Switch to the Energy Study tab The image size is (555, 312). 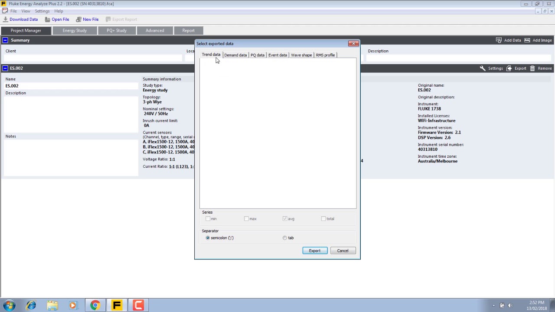(75, 31)
